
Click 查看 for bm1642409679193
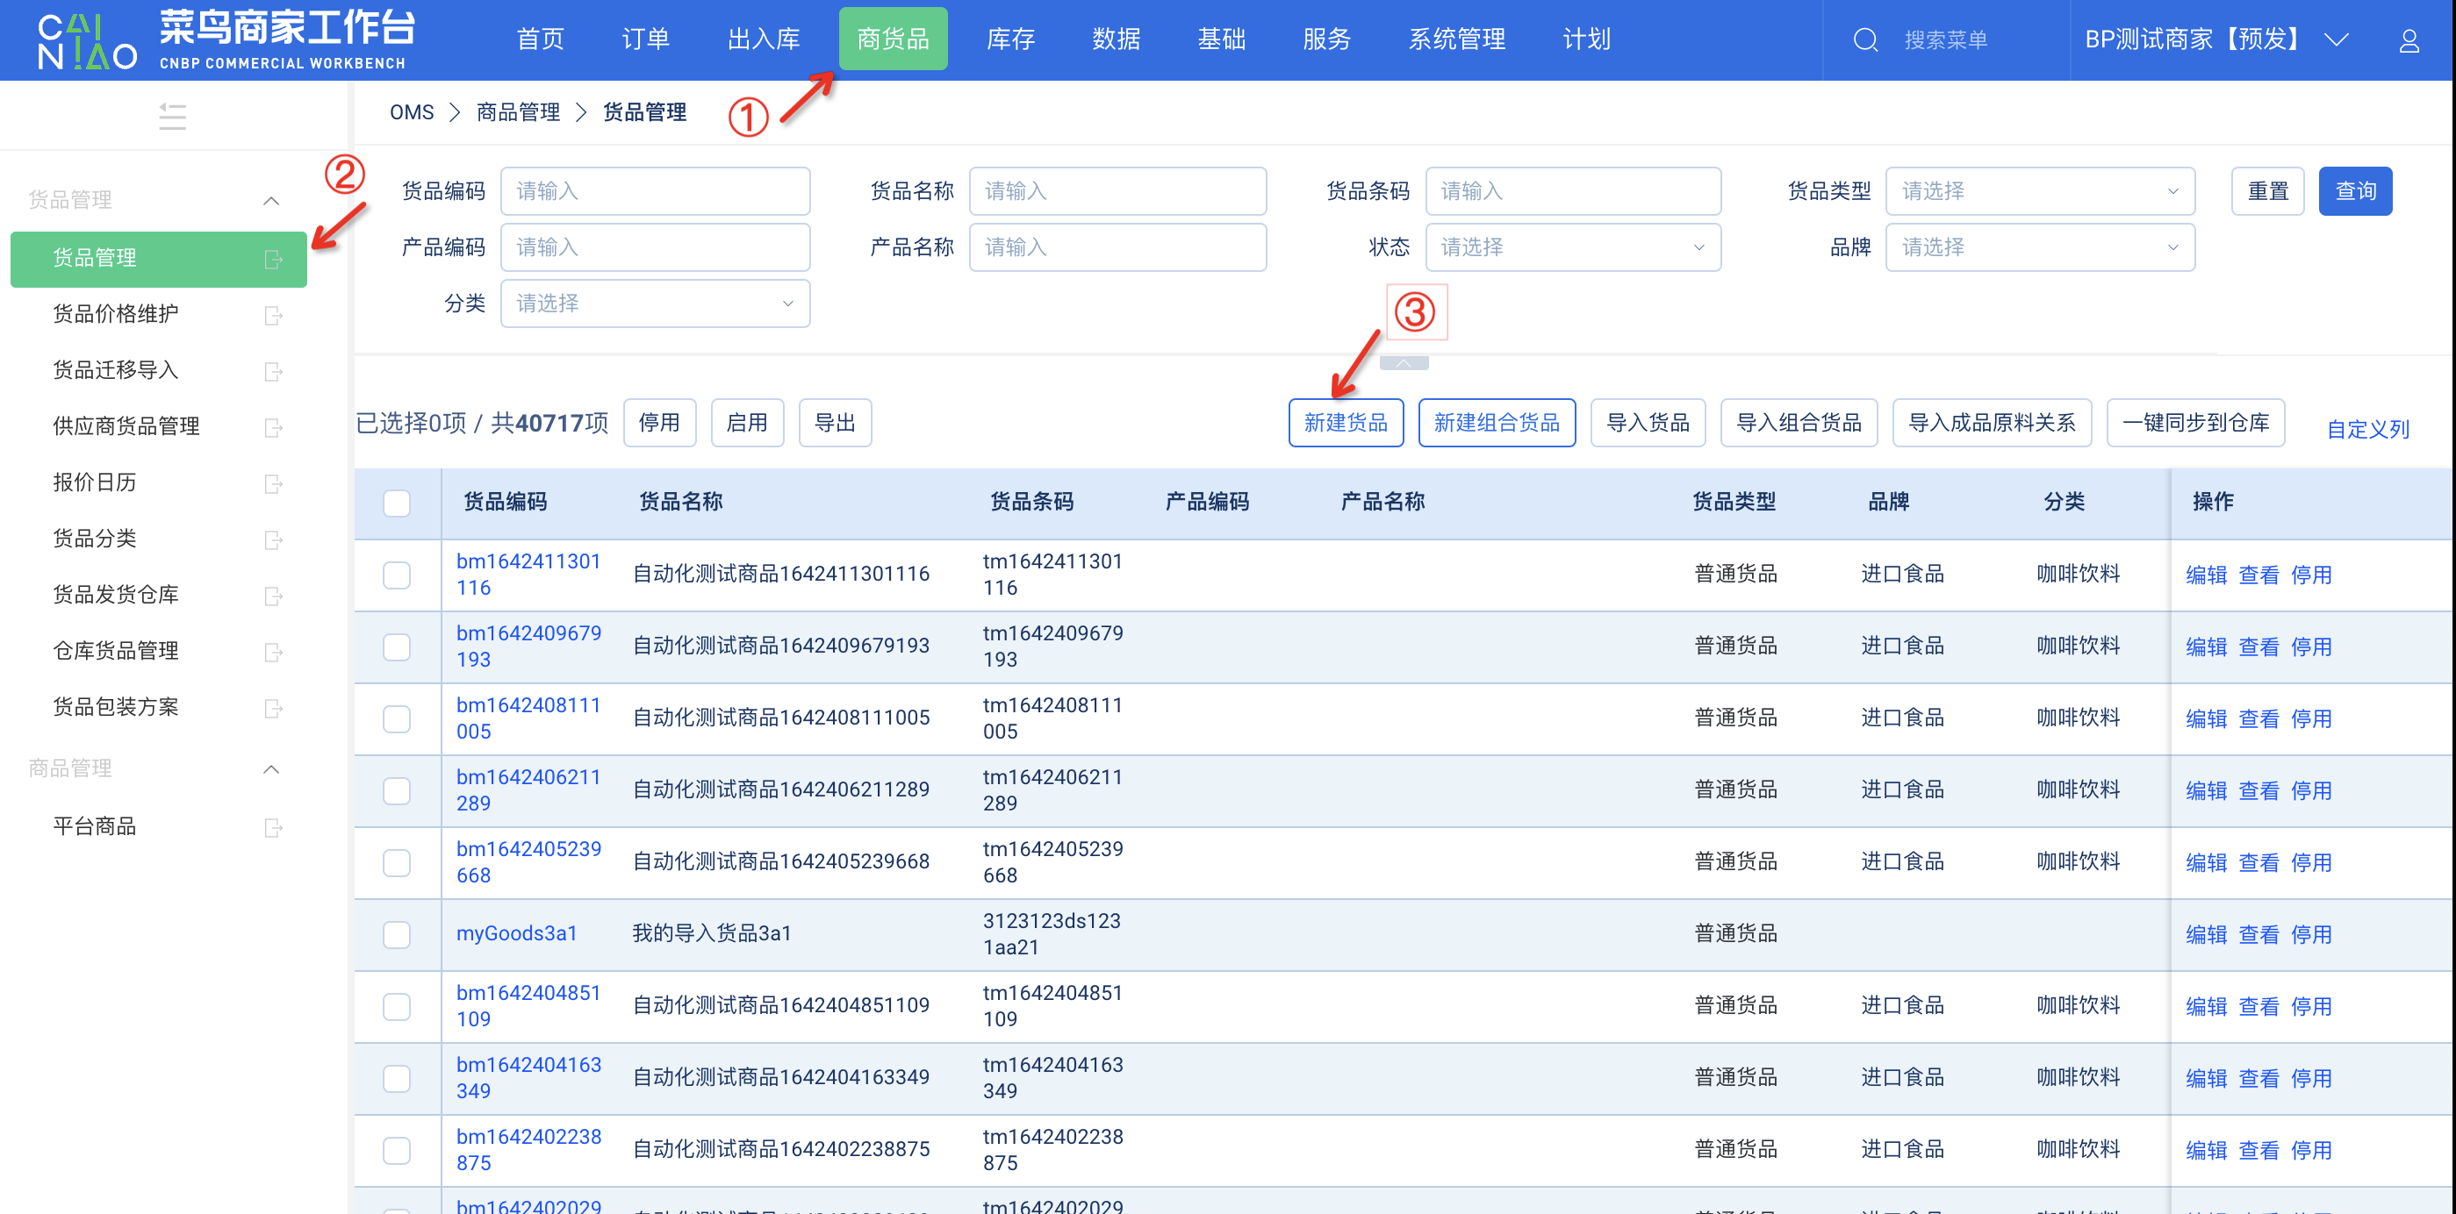point(2258,648)
